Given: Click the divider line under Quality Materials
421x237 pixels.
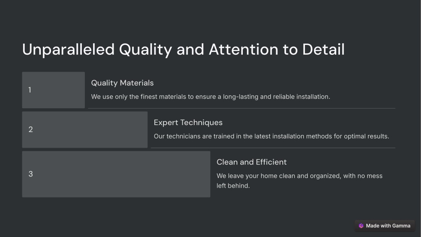Looking at the screenshot, I should click(242, 108).
